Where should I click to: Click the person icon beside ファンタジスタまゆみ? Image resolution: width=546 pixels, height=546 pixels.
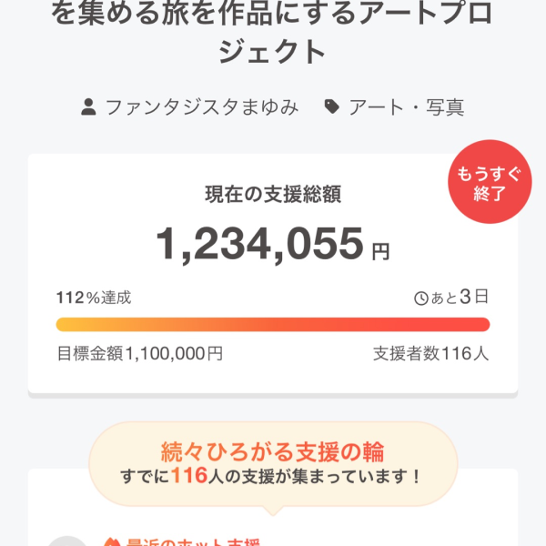88,107
